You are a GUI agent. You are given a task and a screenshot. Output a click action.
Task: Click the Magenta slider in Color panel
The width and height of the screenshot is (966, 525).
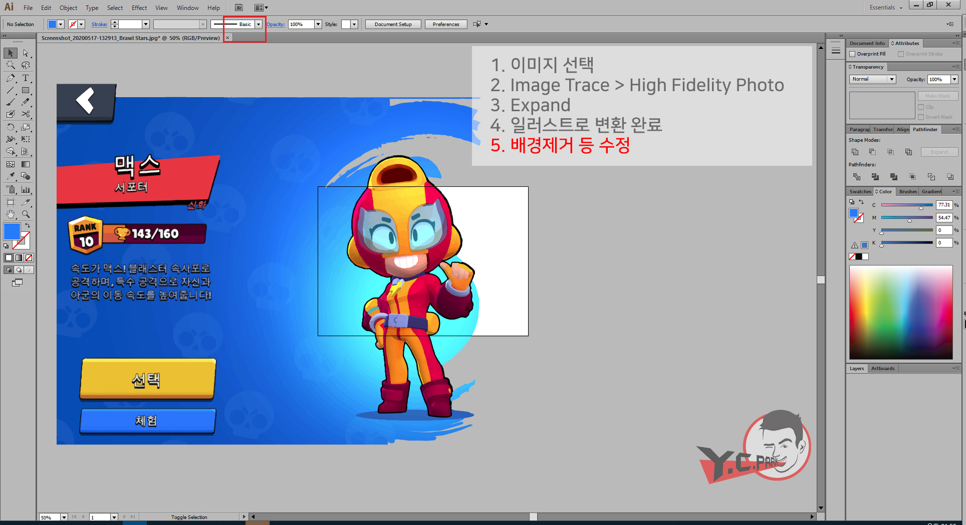pos(907,218)
